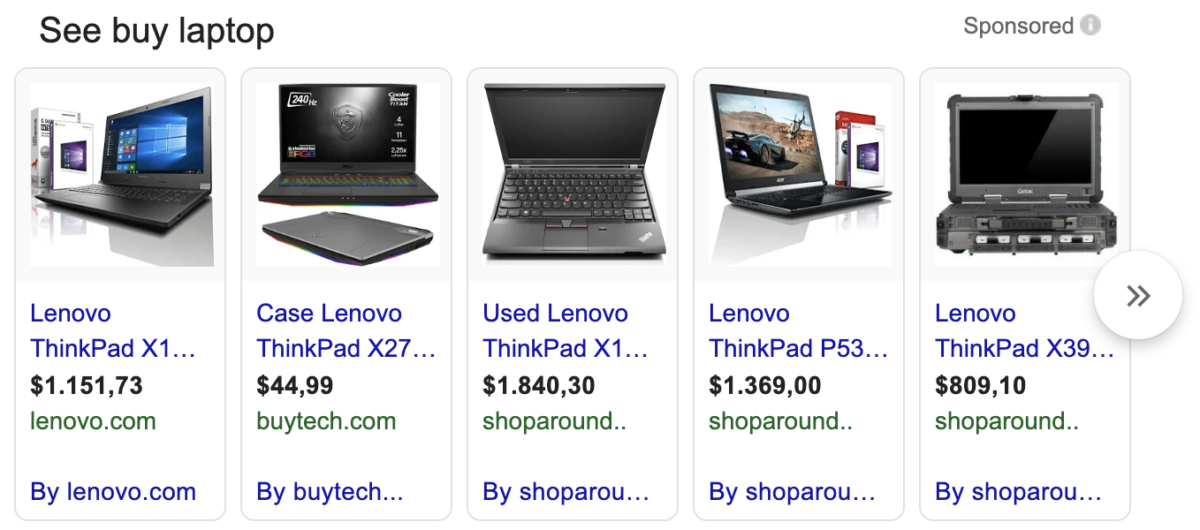
Task: Visit the green buytech.com store link
Action: [326, 421]
